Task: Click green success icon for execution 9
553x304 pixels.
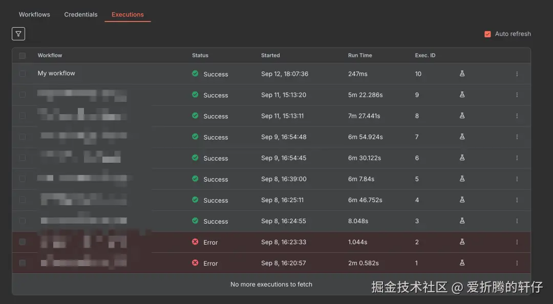Action: point(195,95)
